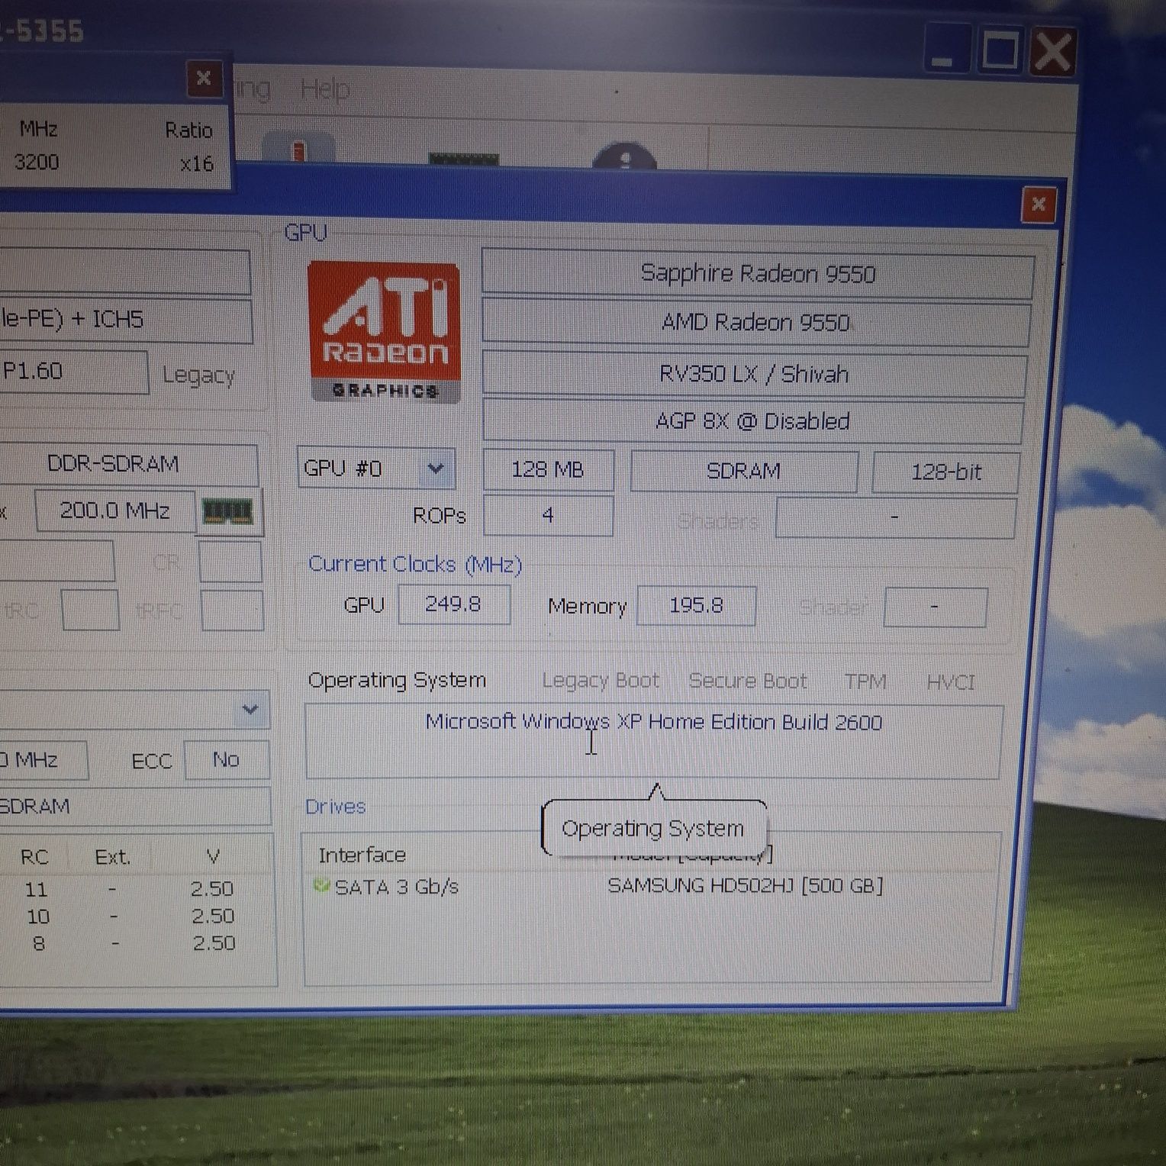Click the memory module toolbar icon in main window

pyautogui.click(x=464, y=159)
